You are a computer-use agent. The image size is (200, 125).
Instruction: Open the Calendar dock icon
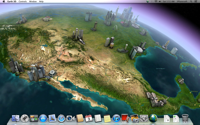click(x=89, y=118)
